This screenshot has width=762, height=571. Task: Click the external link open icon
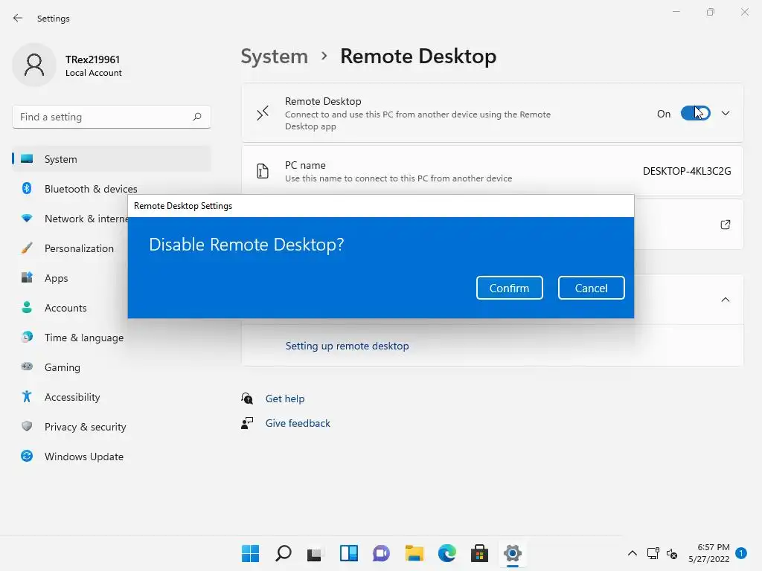[725, 225]
